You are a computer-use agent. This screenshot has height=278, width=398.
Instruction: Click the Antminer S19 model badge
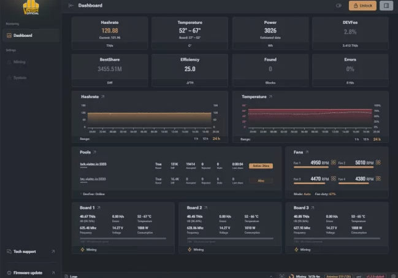pos(339,276)
